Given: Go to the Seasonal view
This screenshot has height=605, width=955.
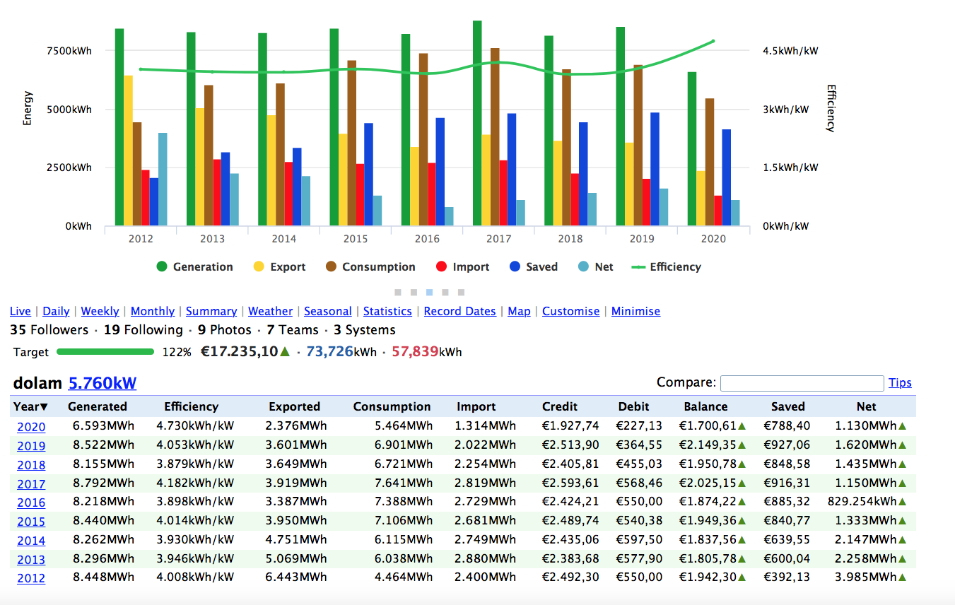Looking at the screenshot, I should 328,311.
